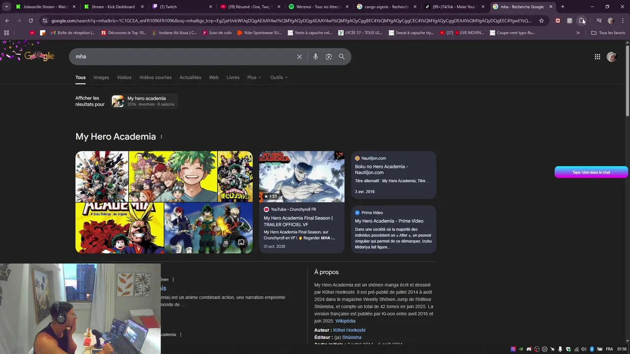The height and width of the screenshot is (354, 630).
Task: Switch to the cango algerie browser tab
Action: (x=386, y=7)
